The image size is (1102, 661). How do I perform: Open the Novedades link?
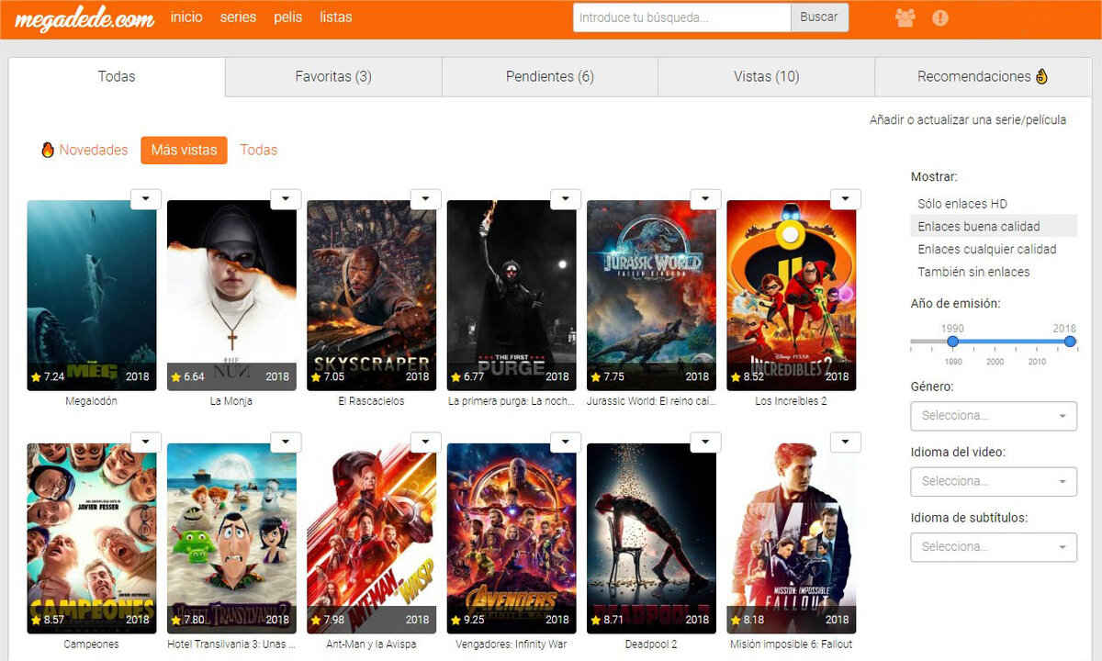click(94, 150)
